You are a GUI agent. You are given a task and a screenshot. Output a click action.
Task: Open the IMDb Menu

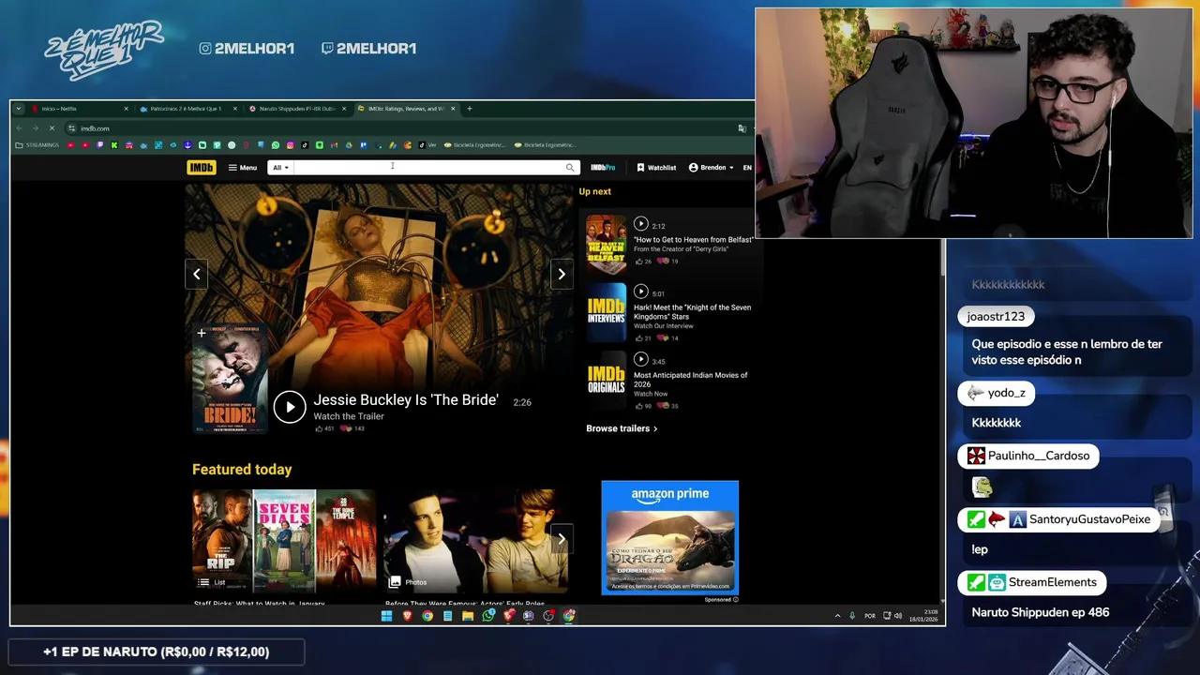click(x=243, y=168)
